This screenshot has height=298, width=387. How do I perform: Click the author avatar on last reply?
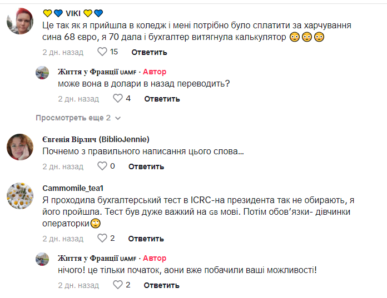point(43,259)
